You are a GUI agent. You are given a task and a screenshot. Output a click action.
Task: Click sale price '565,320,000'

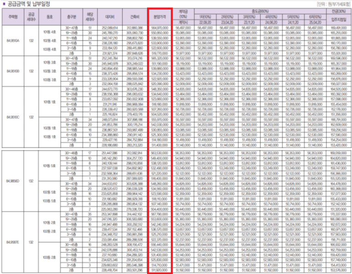point(160,58)
